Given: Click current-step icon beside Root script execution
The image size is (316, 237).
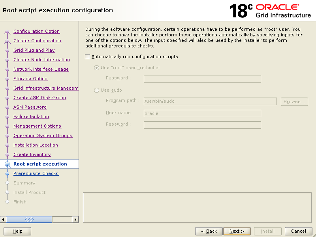Looking at the screenshot, I should click(x=7, y=164).
